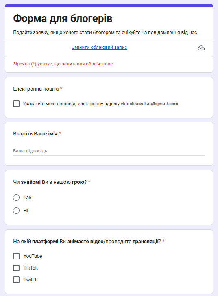This screenshot has width=218, height=296.
Task: Click the На якій платформі question heading
Action: [87, 241]
